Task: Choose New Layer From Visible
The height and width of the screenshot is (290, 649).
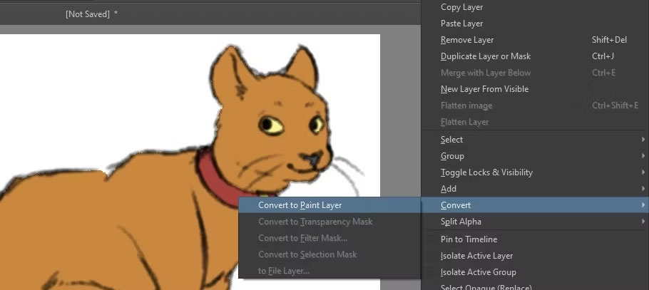Action: tap(535, 89)
